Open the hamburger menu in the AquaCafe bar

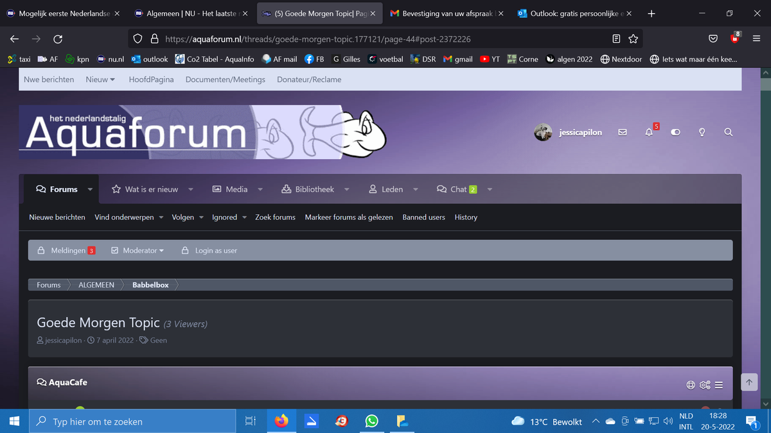tap(718, 385)
